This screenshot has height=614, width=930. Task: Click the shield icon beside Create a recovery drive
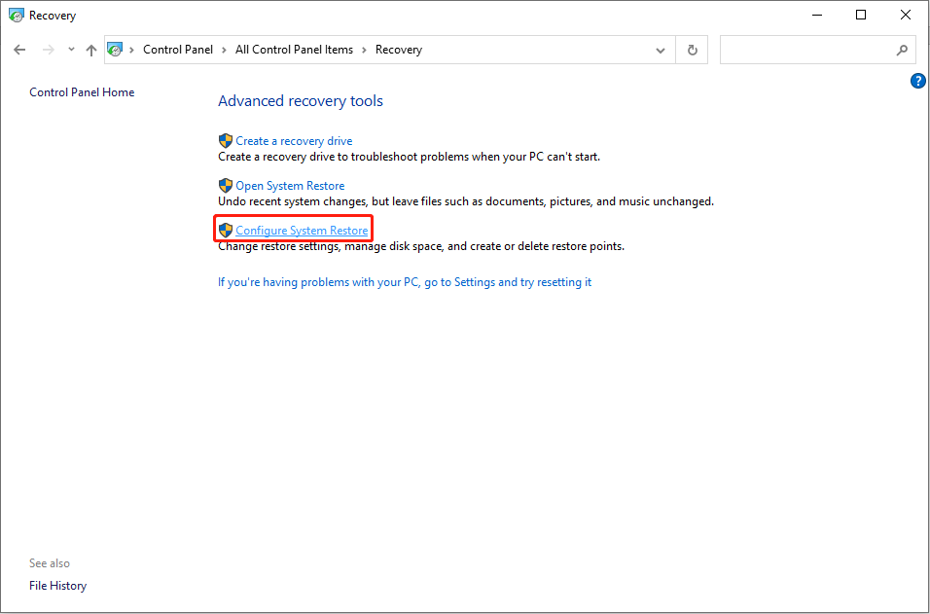(226, 141)
